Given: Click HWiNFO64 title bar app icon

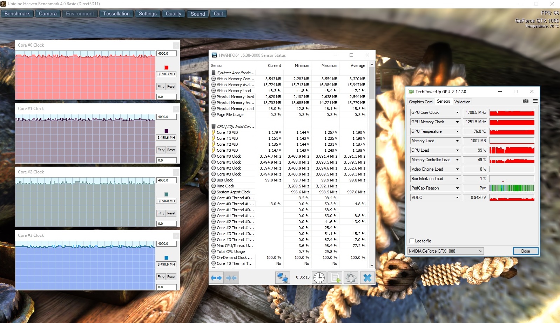Looking at the screenshot, I should pos(214,55).
